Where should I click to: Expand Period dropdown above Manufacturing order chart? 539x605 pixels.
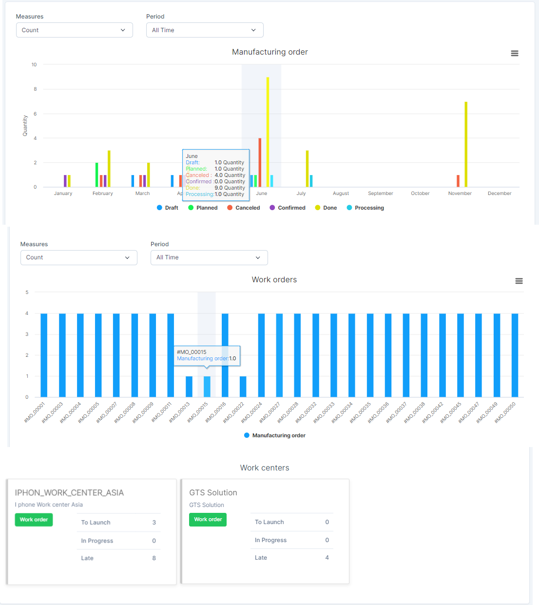click(205, 30)
